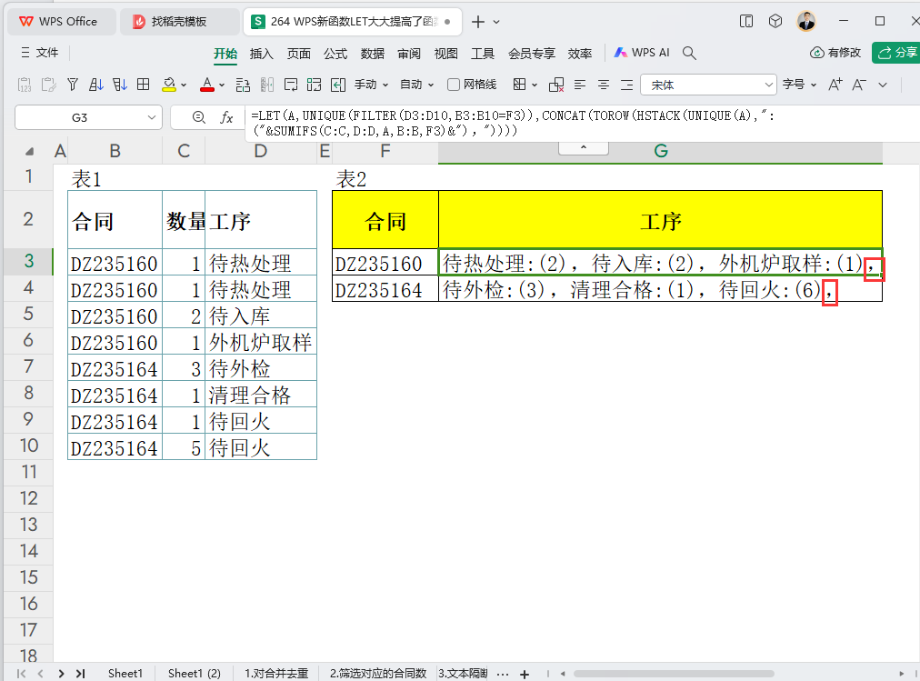Add a new document tab with plus
The height and width of the screenshot is (681, 920).
(x=478, y=22)
